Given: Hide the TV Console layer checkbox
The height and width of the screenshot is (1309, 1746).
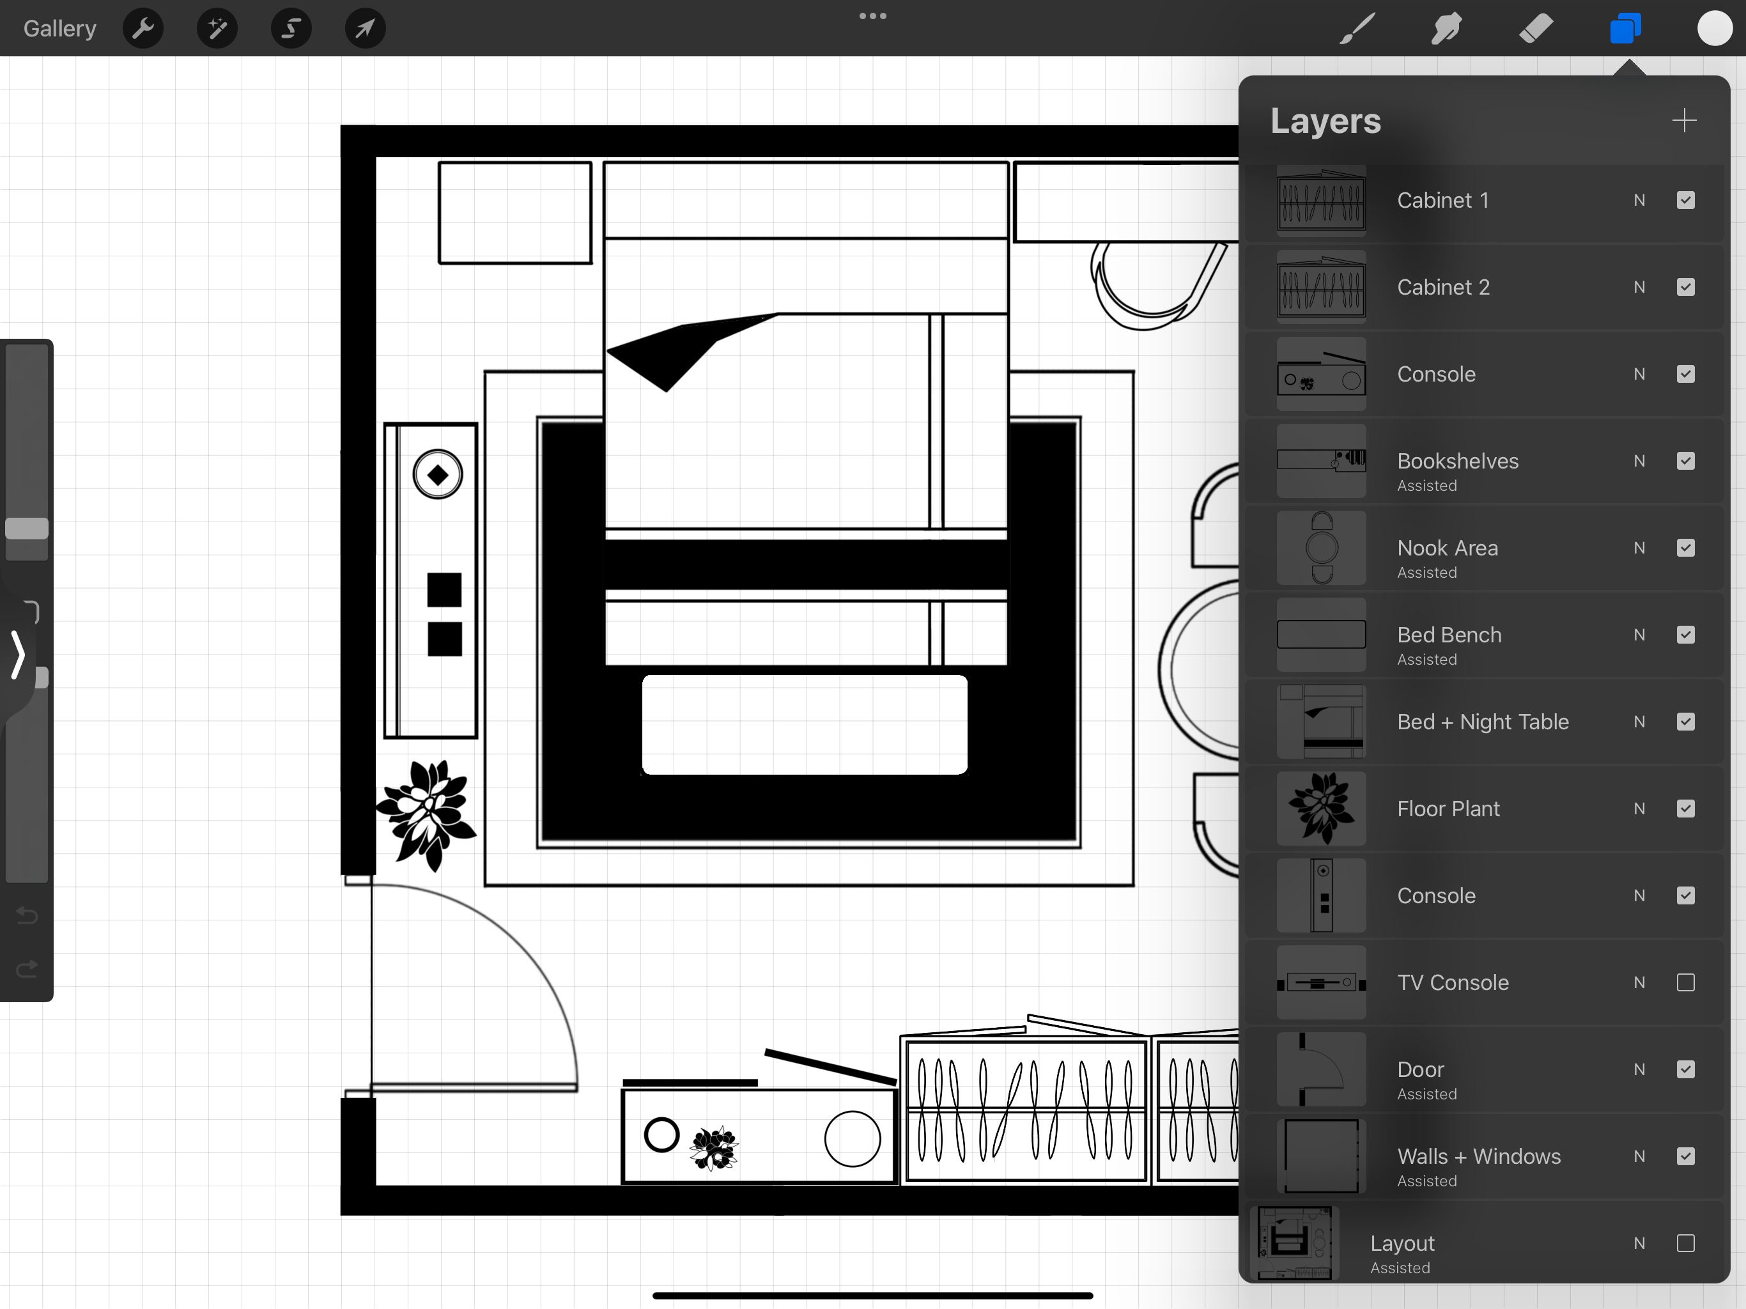Looking at the screenshot, I should tap(1686, 982).
